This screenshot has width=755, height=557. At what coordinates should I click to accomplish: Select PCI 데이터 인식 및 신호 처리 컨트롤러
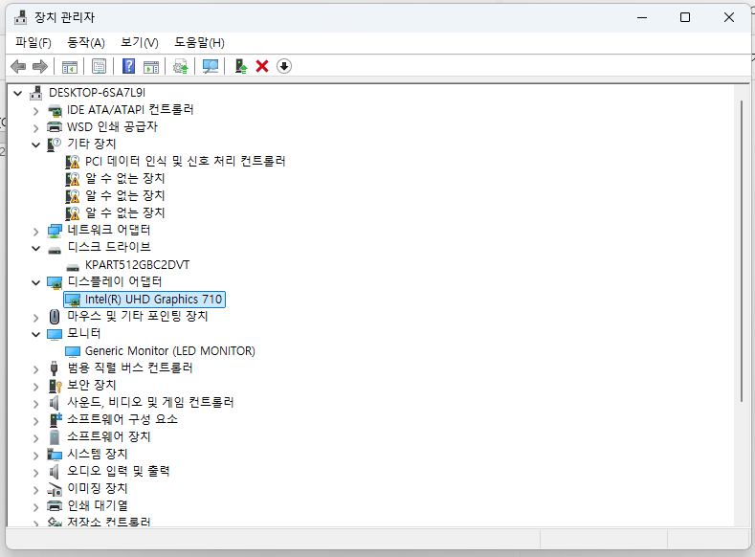(x=185, y=162)
